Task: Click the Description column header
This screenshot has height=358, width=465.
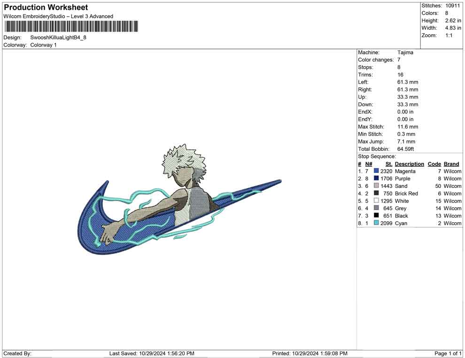Action: tap(409, 164)
